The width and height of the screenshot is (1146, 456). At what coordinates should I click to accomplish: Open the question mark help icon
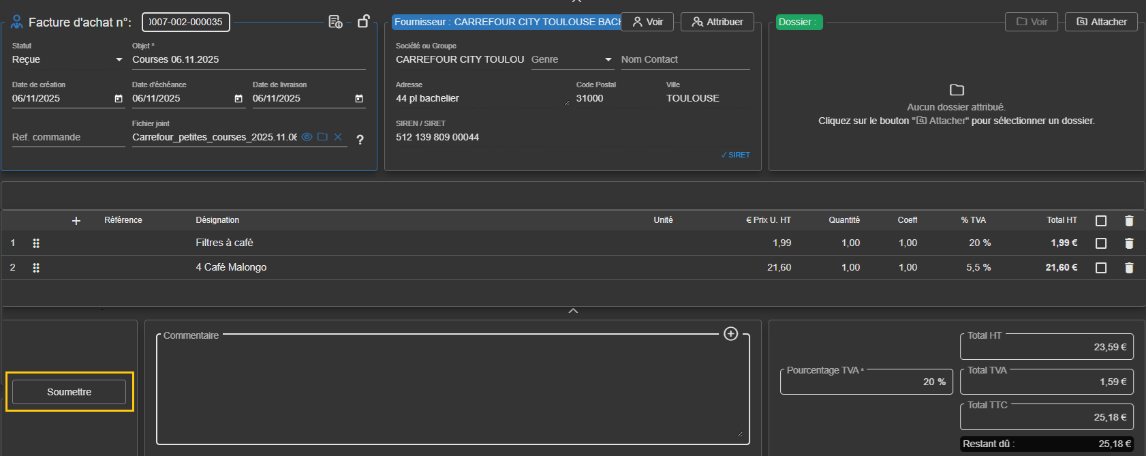pos(360,139)
